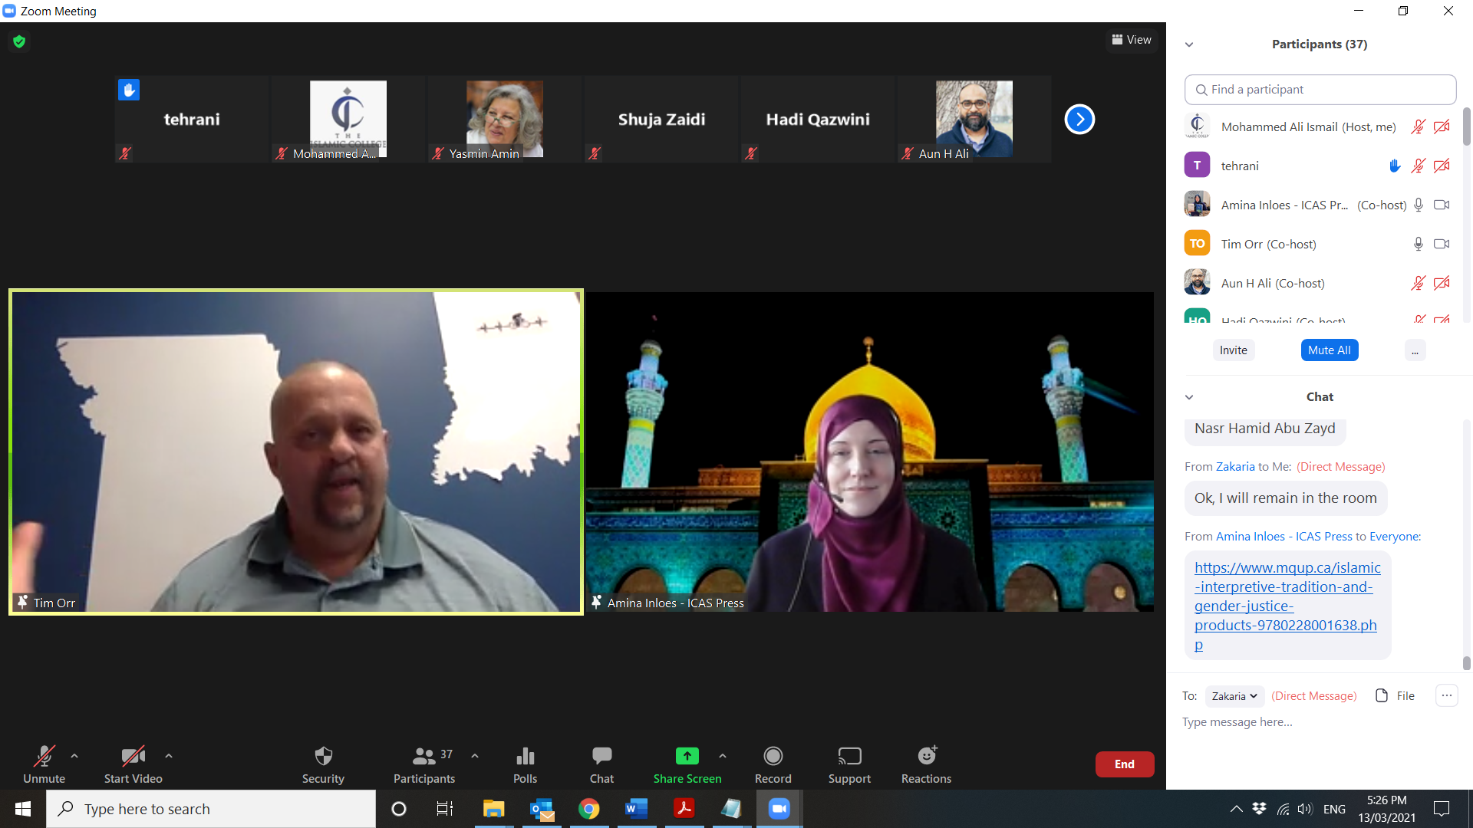Open Task View from the taskbar
Image resolution: width=1473 pixels, height=828 pixels.
click(445, 809)
